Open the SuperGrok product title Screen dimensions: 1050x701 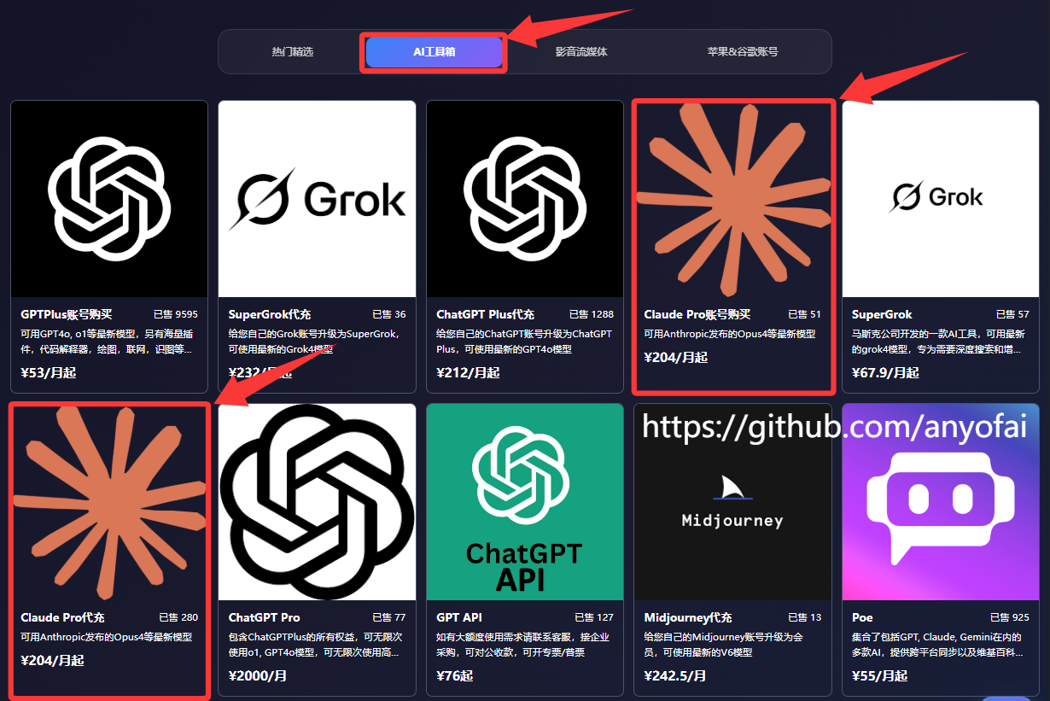click(x=882, y=314)
